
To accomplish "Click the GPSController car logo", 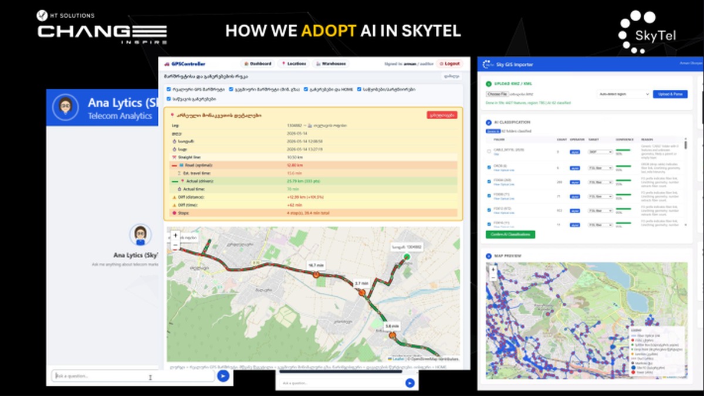I will pos(167,63).
